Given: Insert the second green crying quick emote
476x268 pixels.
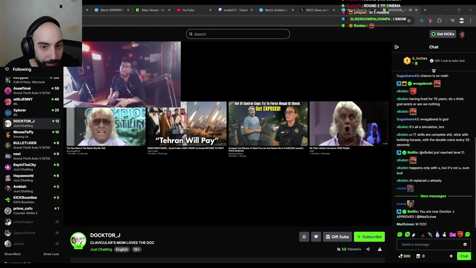Looking at the screenshot, I should [x=407, y=234].
